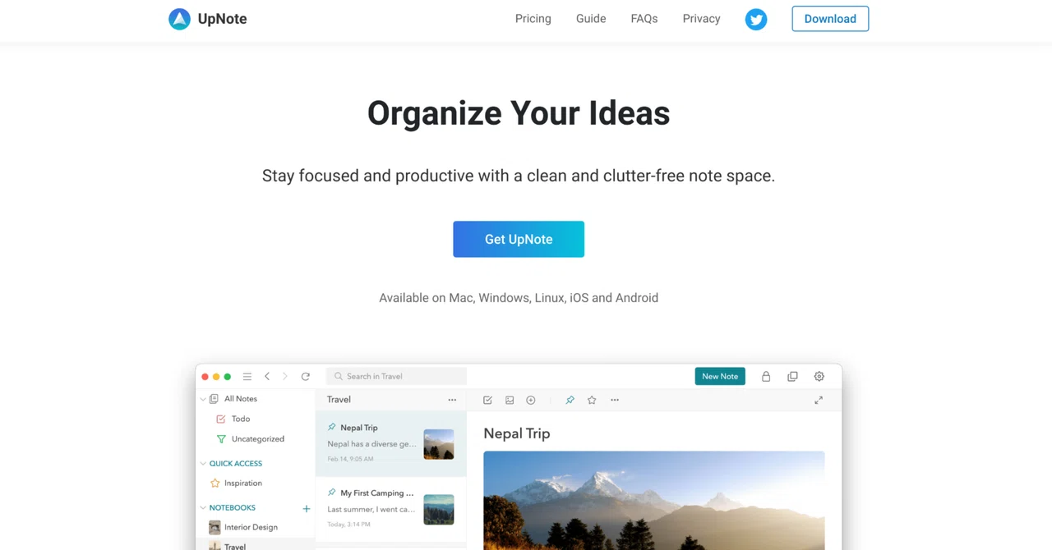This screenshot has width=1052, height=550.
Task: Click the Search in Travel field
Action: click(x=397, y=376)
